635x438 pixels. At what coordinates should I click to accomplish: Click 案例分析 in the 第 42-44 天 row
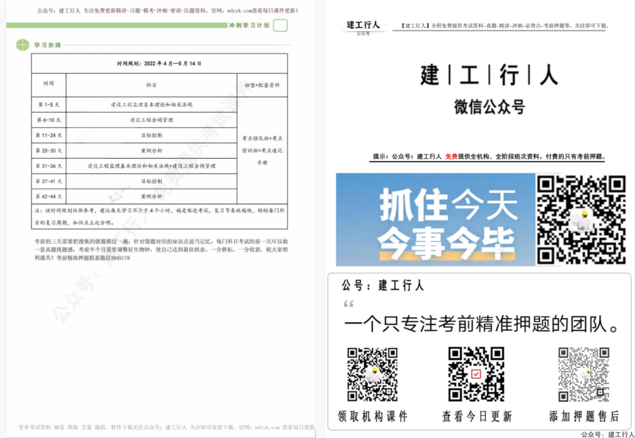point(151,196)
